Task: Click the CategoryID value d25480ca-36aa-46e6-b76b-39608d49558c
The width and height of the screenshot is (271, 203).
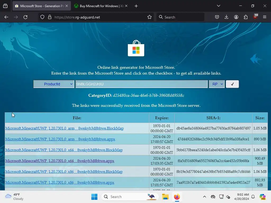Action: (149, 95)
